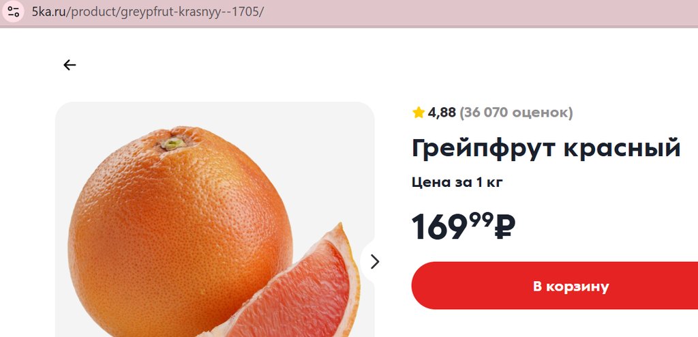Image resolution: width=698 pixels, height=337 pixels.
Task: Click the yellow rating star icon
Action: pyautogui.click(x=419, y=113)
